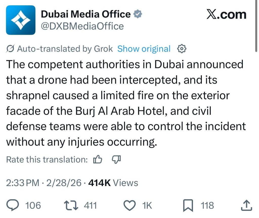Image resolution: width=259 pixels, height=218 pixels.
Task: Toggle Show original to view untranslated text
Action: 144,49
